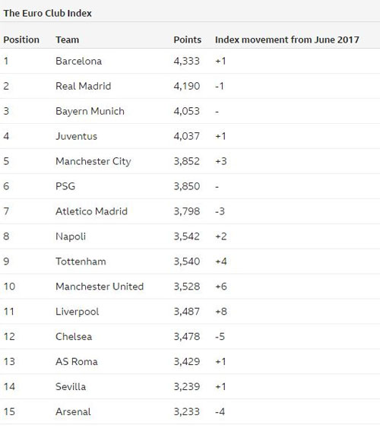
Task: Click Bayern Munich in the table
Action: coord(90,111)
